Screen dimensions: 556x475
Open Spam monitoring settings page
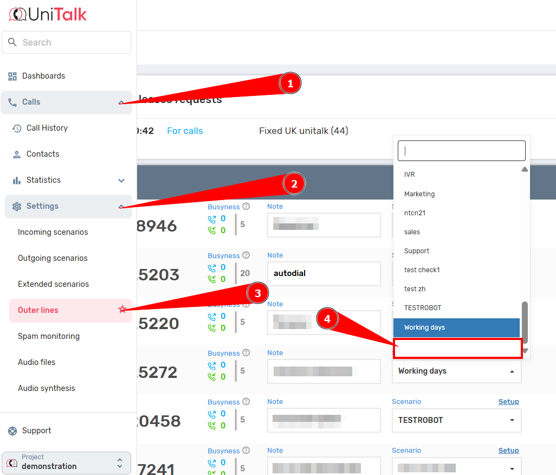[x=49, y=336]
